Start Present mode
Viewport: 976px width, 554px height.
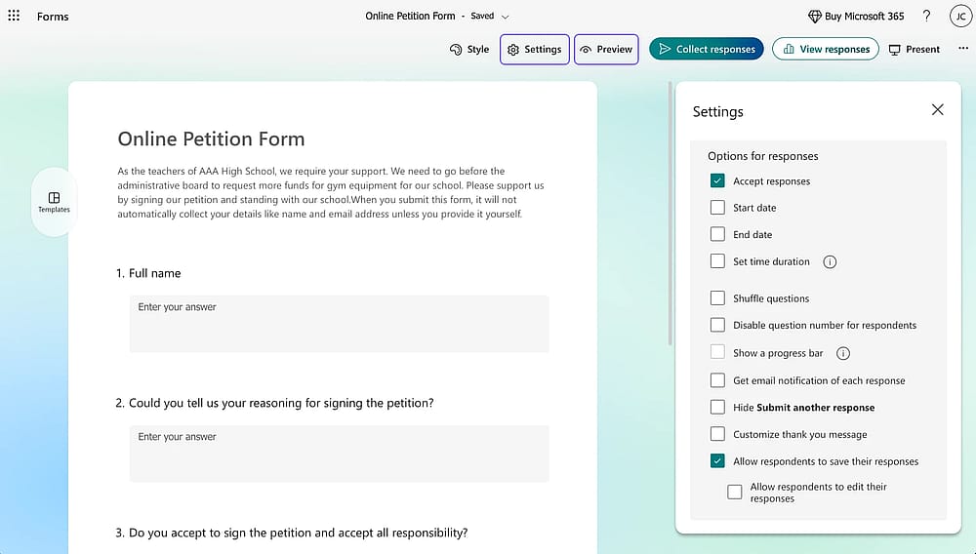pyautogui.click(x=915, y=49)
